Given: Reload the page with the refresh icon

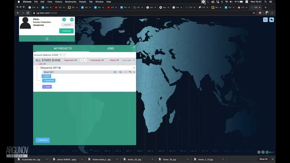Looking at the screenshot, I should (28, 13).
